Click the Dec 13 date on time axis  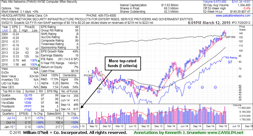tap(158, 126)
